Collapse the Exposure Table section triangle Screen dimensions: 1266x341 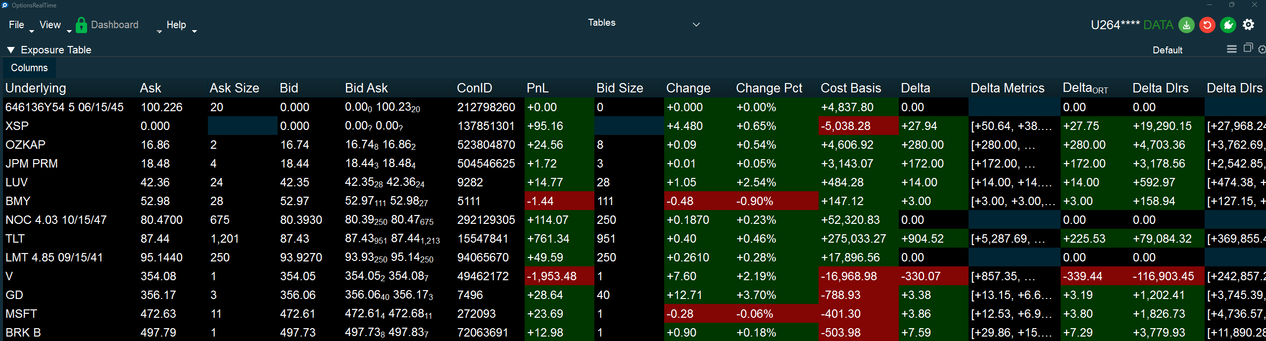coord(10,50)
